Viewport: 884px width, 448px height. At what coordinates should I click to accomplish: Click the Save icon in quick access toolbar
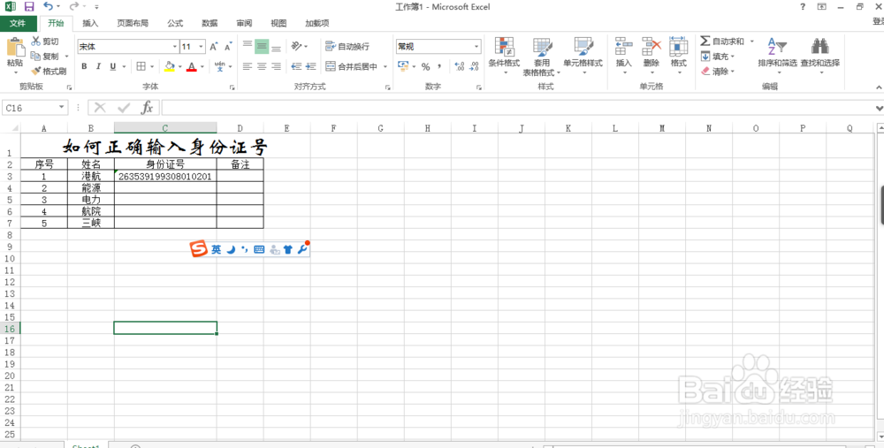point(29,7)
